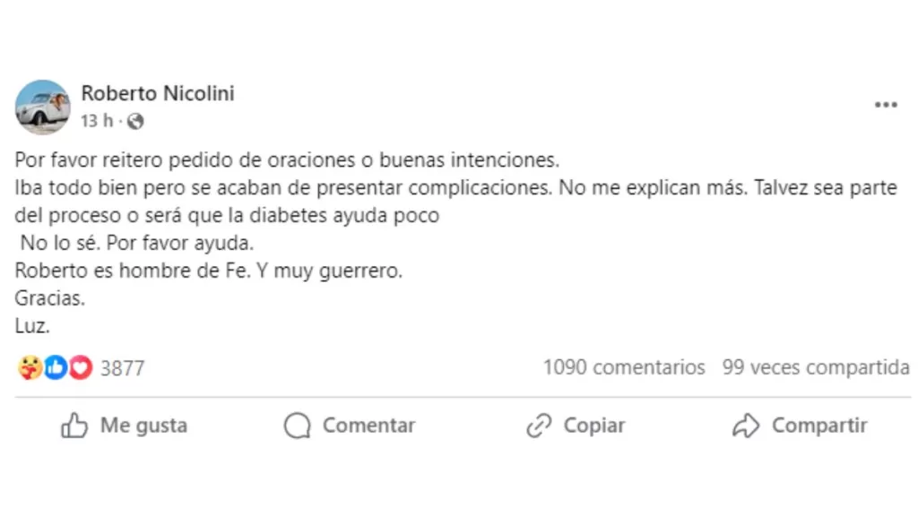Click Roberto Nicolini's profile picture
918x516 pixels.
click(42, 107)
